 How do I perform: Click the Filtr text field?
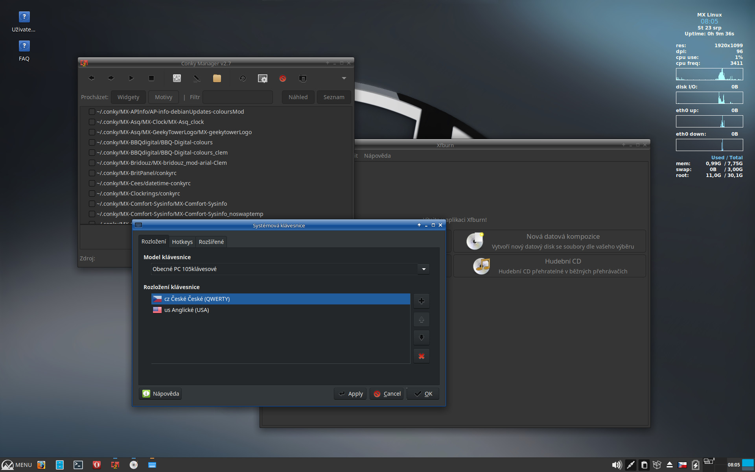pyautogui.click(x=238, y=97)
